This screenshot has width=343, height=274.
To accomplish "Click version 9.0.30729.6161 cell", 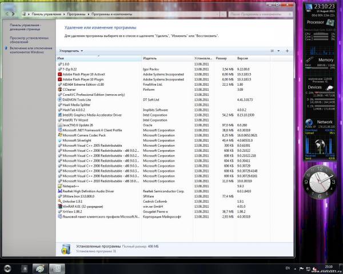I will click(247, 176).
